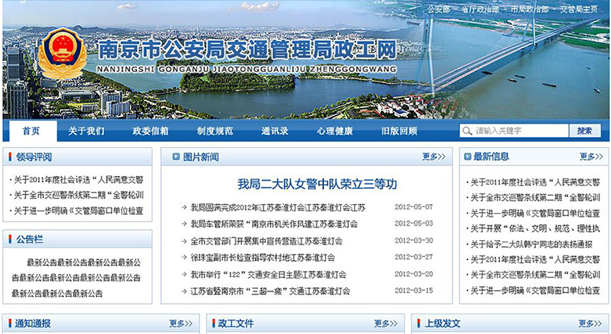The height and width of the screenshot is (334, 611).
Task: Click the magnifier icon in search box
Action: [x=467, y=131]
